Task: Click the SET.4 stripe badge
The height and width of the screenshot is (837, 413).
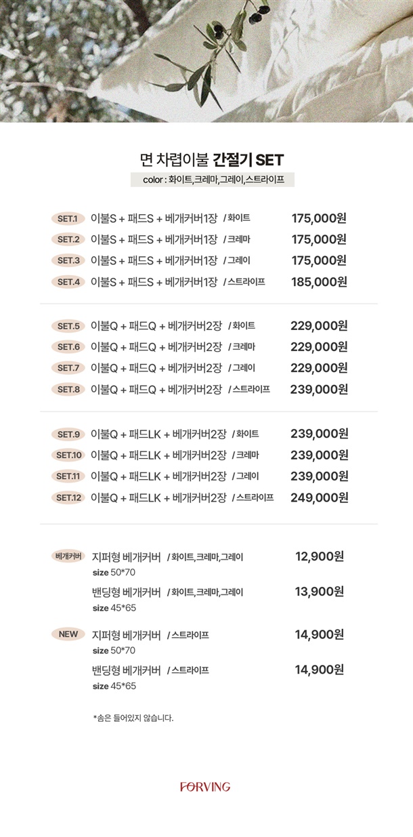Action: coord(68,282)
